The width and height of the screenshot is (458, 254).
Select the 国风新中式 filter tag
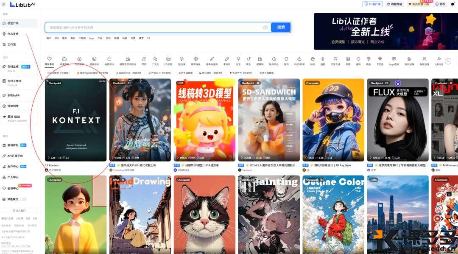point(129,73)
